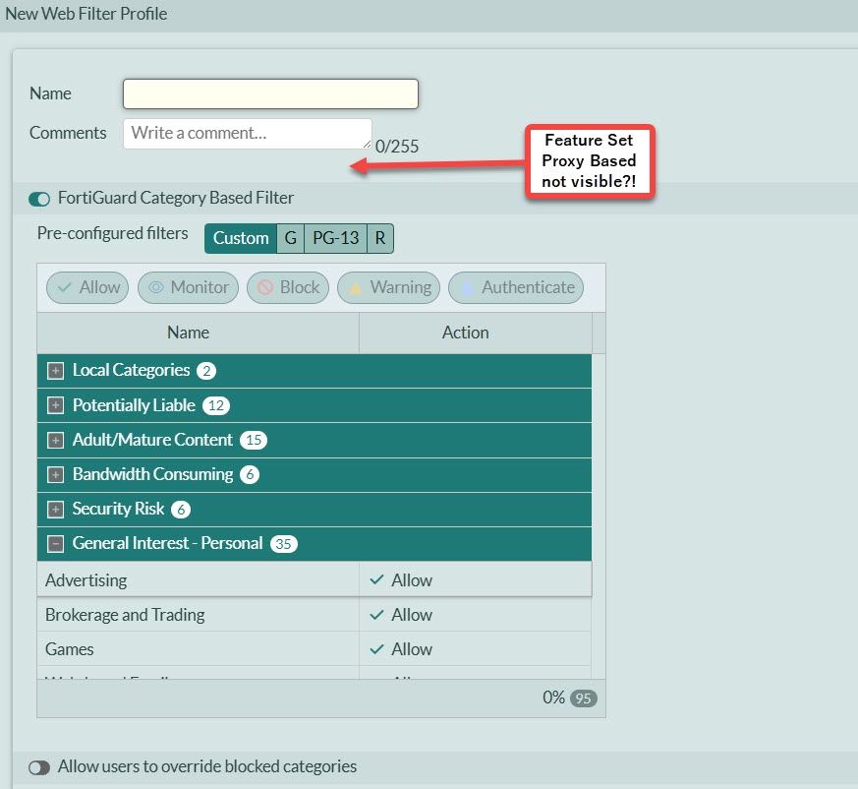Click the 12 count badge on Potentially Liable

[216, 405]
